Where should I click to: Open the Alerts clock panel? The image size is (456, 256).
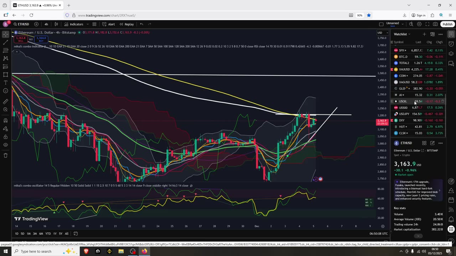pos(451,44)
